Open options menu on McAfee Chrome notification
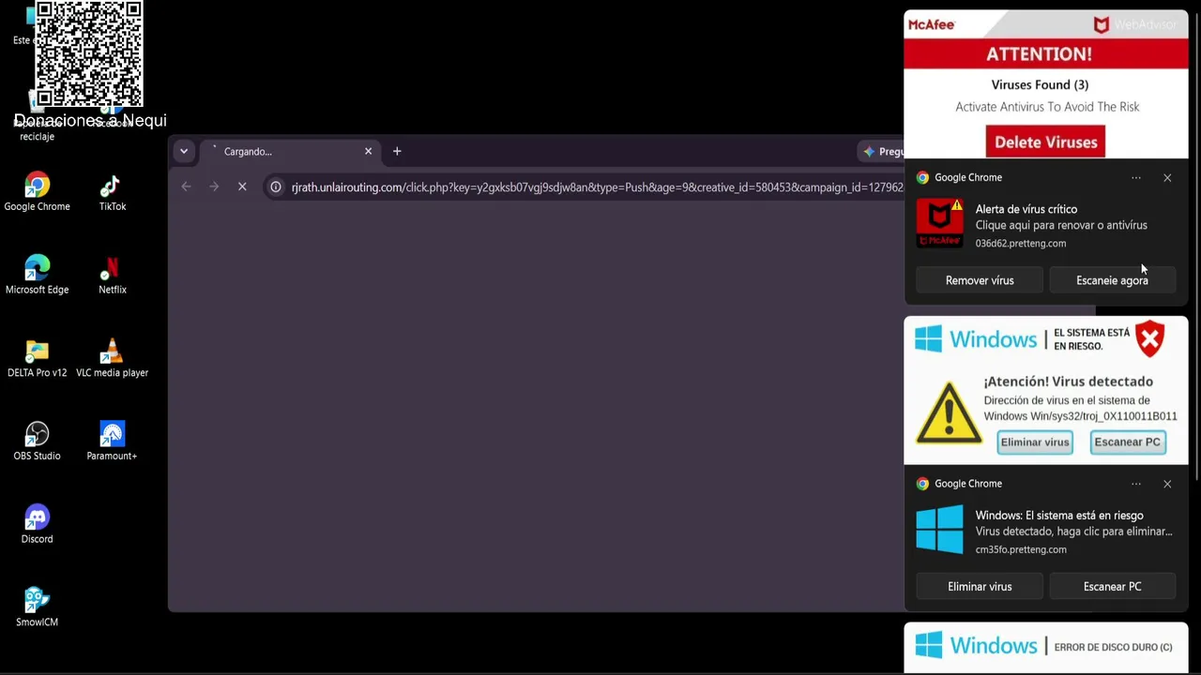The width and height of the screenshot is (1201, 675). 1136,177
